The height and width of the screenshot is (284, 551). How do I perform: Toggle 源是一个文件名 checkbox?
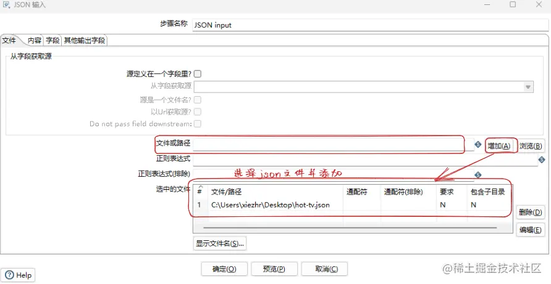(x=198, y=100)
